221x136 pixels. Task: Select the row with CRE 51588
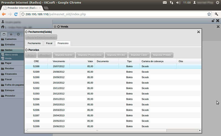[113, 66]
